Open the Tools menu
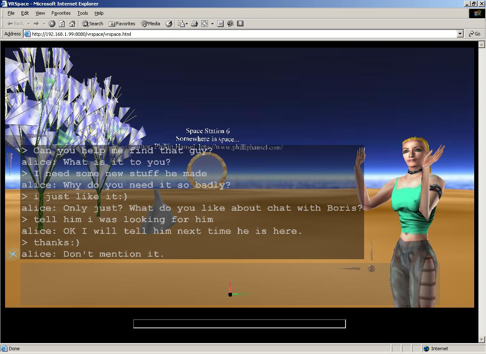This screenshot has width=486, height=354. tap(83, 13)
